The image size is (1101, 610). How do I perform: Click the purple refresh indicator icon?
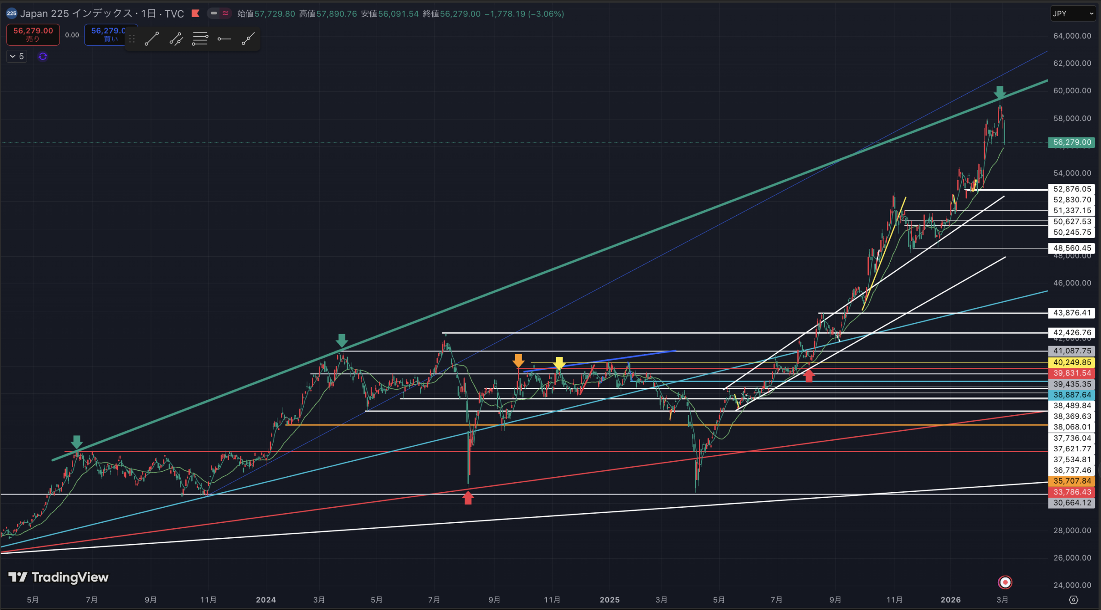pos(43,56)
